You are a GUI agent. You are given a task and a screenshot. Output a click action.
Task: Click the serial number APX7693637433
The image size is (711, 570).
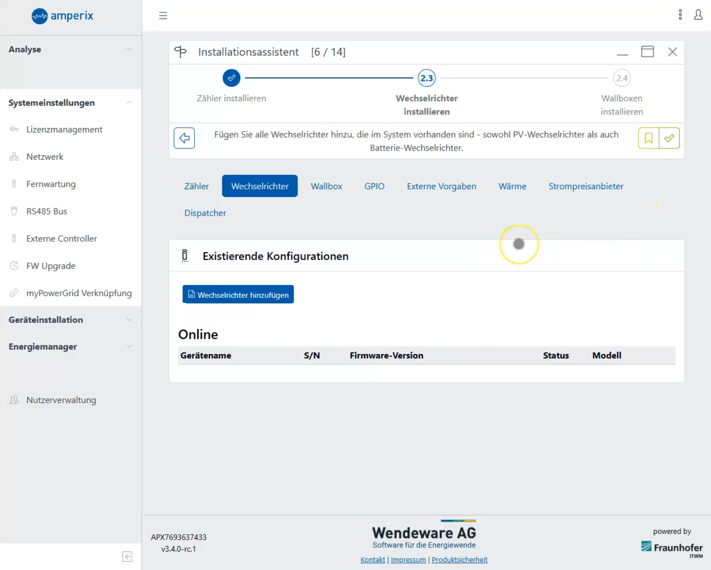[x=179, y=537]
